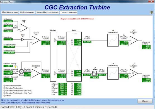The height and width of the screenshot is (109, 155).
Task: Click the Speed PID amplifier symbol
Action: click(x=36, y=40)
